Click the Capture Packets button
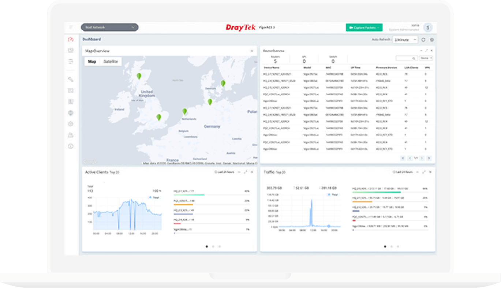 pyautogui.click(x=364, y=27)
